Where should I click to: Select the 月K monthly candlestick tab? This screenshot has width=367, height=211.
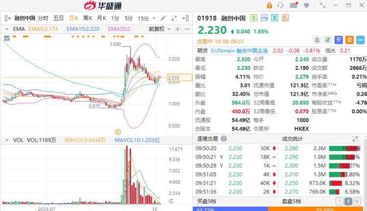click(x=102, y=18)
